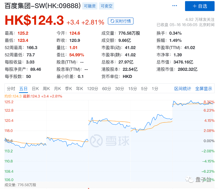Select the 月K chart tab
Viewport: 218px width, 189px height.
pyautogui.click(x=57, y=89)
